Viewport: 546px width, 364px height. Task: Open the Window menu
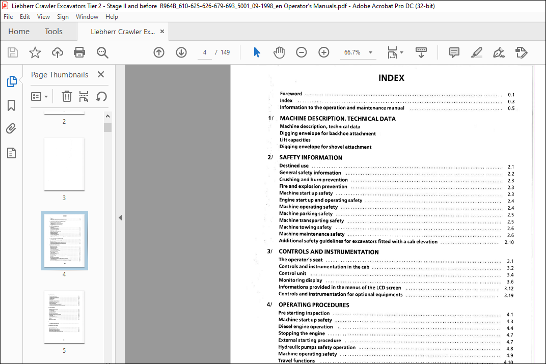coord(87,17)
